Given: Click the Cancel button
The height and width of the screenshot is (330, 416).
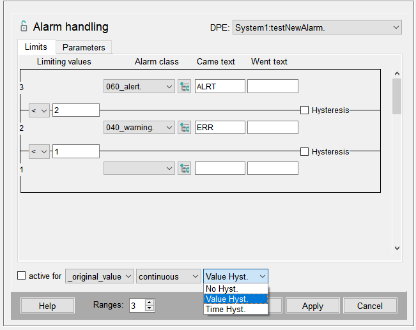Looking at the screenshot, I should [x=369, y=306].
